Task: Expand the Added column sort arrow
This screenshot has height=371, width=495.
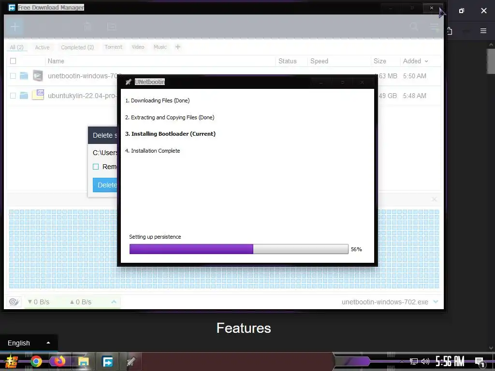Action: 426,61
